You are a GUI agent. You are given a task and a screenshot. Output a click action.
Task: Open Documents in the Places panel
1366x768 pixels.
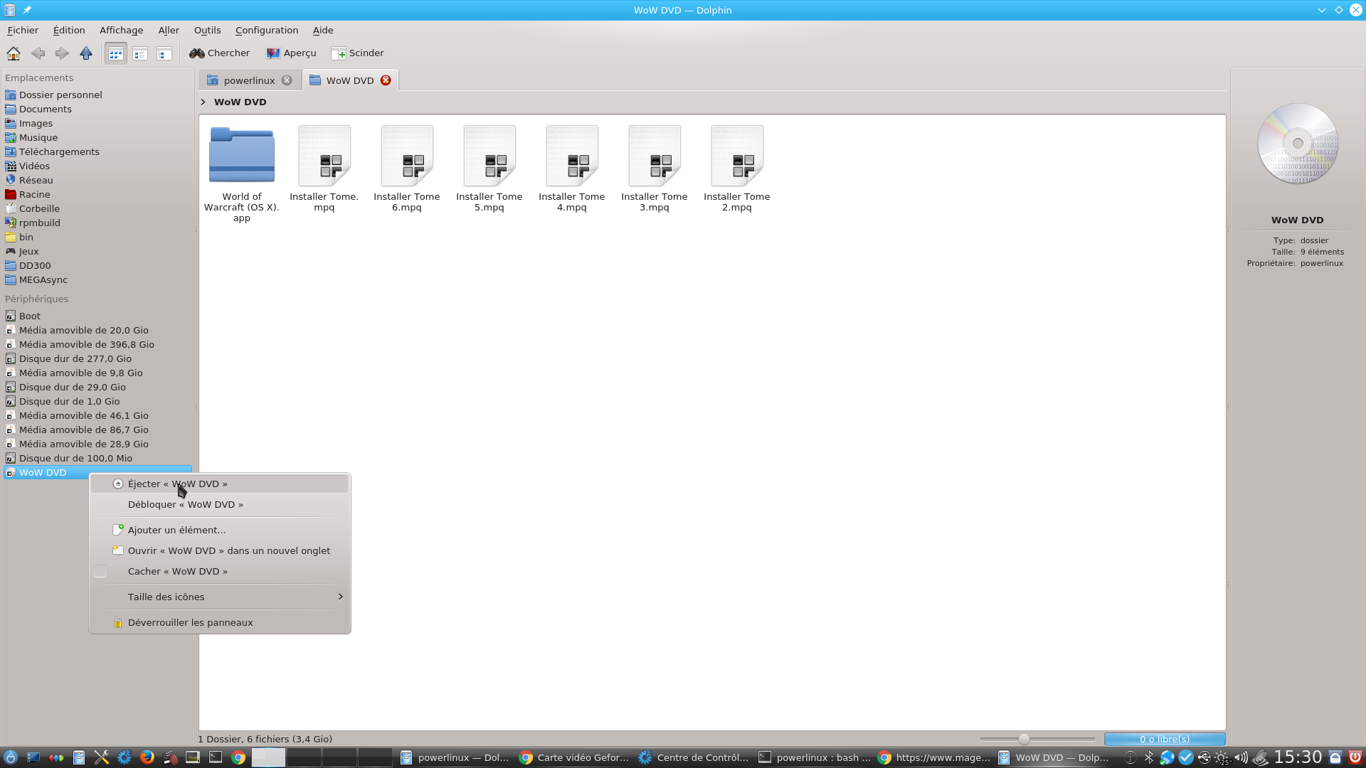tap(97, 109)
